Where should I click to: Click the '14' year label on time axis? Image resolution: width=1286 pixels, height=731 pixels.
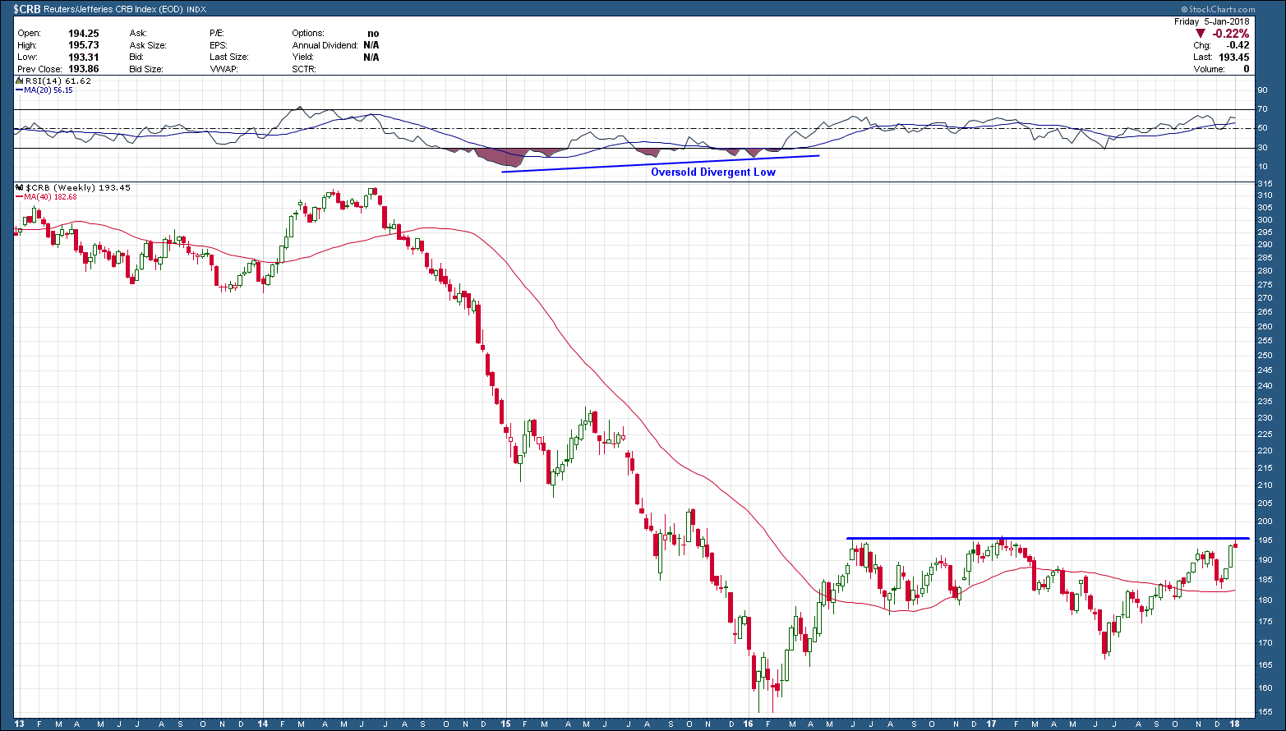pyautogui.click(x=262, y=724)
